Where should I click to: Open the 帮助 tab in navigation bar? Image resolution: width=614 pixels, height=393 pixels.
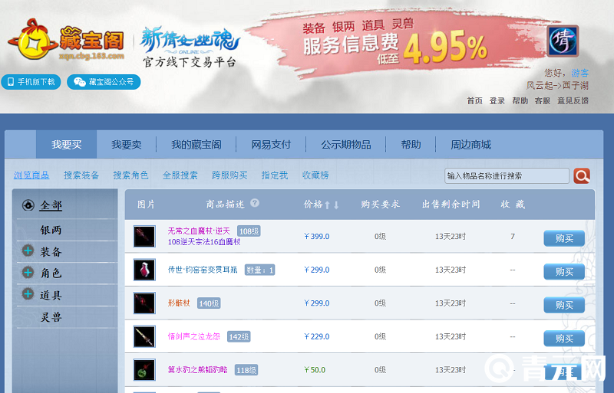(411, 145)
